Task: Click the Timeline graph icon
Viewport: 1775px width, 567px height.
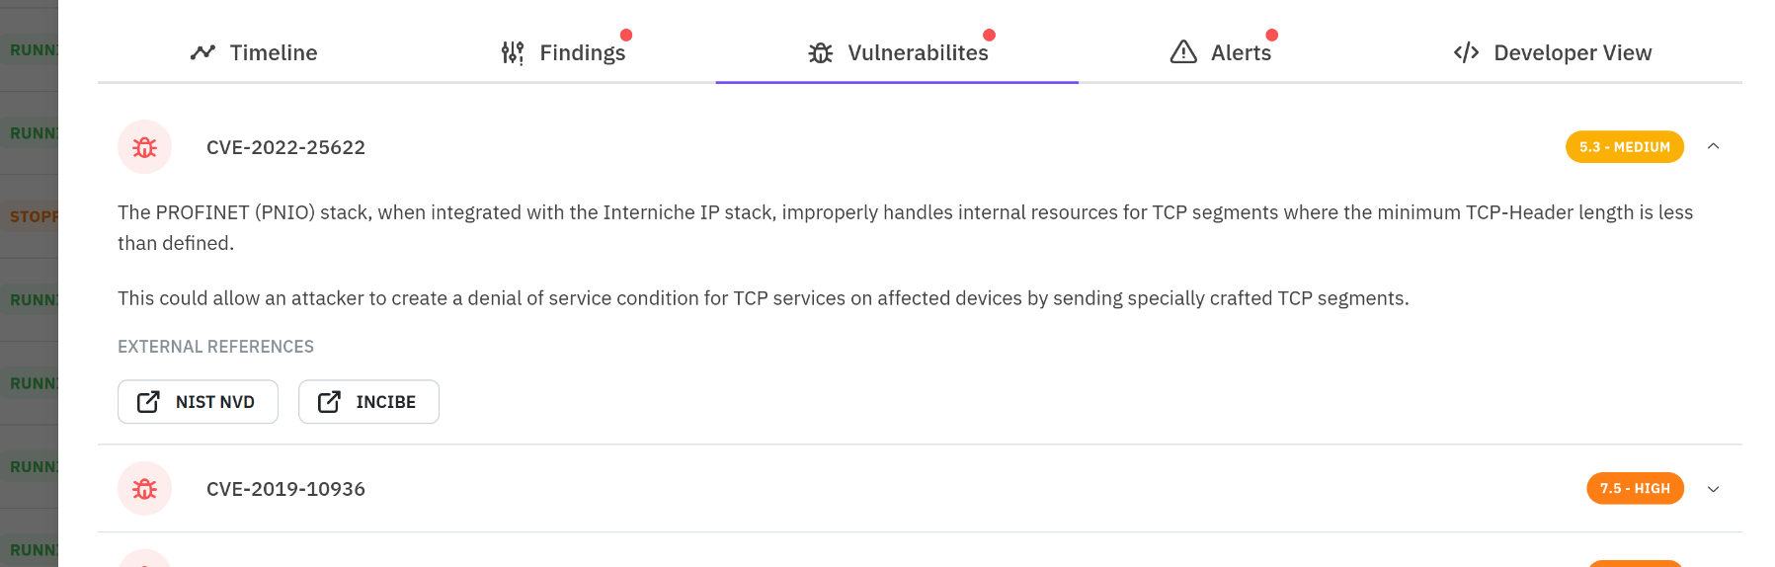Action: click(202, 52)
